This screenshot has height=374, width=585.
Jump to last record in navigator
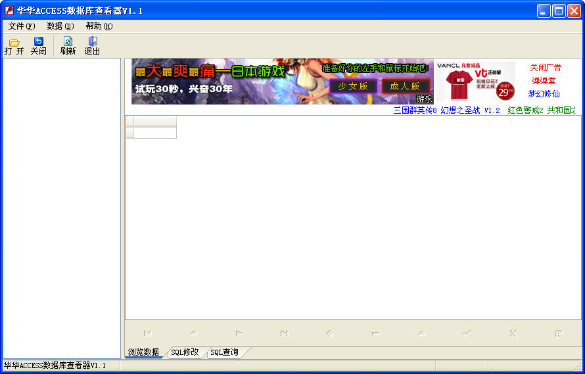[284, 334]
